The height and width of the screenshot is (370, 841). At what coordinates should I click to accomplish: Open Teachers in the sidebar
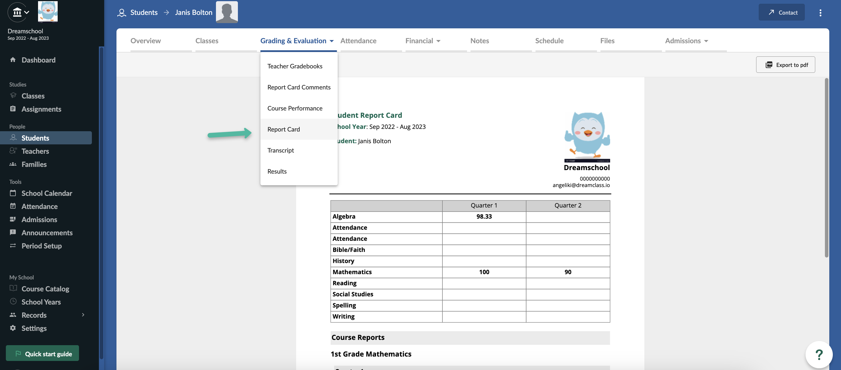click(35, 151)
